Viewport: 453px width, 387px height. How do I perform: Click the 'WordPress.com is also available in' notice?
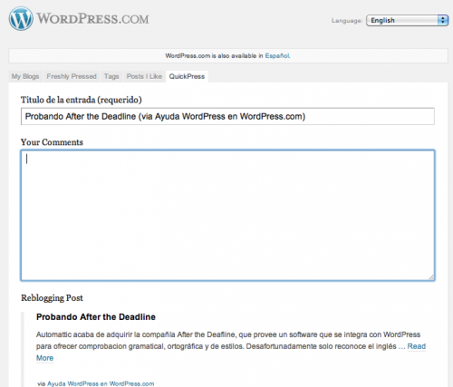227,56
